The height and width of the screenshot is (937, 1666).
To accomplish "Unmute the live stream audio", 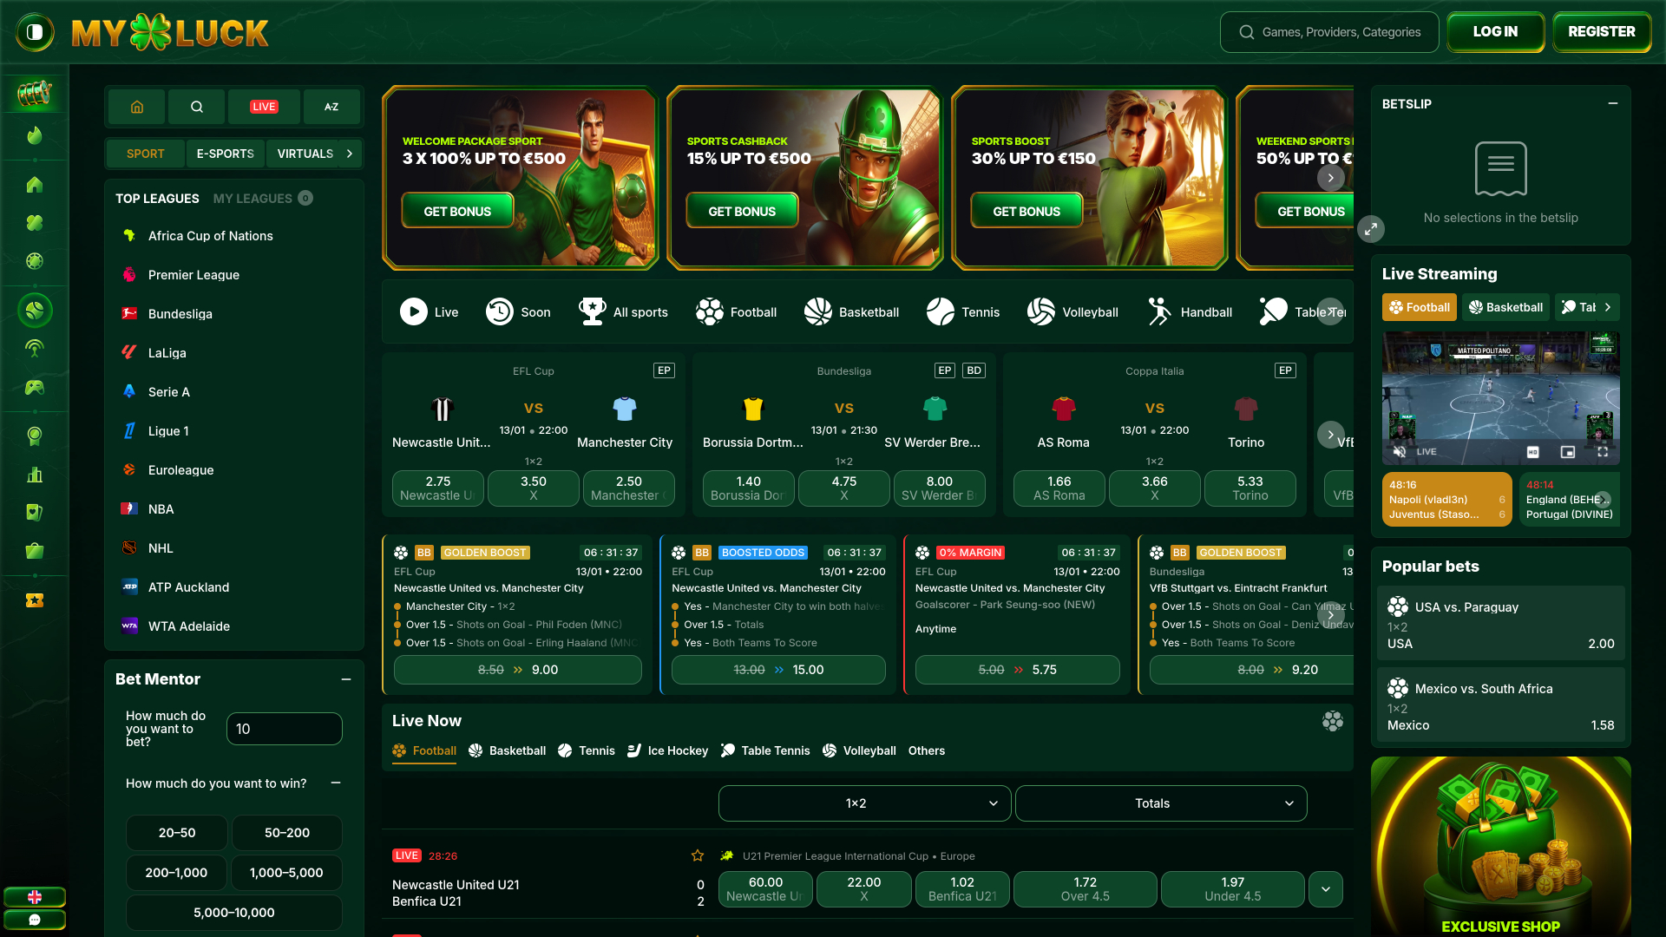I will point(1399,451).
